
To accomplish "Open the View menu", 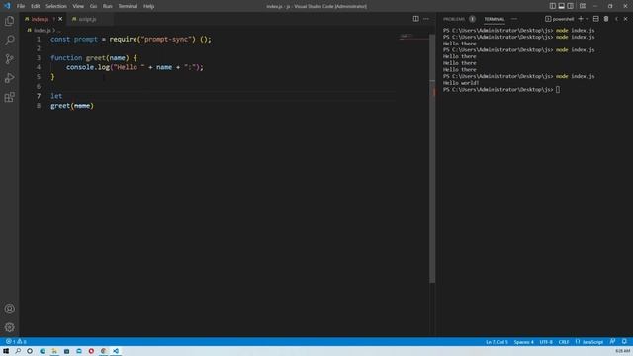I will pos(78,6).
